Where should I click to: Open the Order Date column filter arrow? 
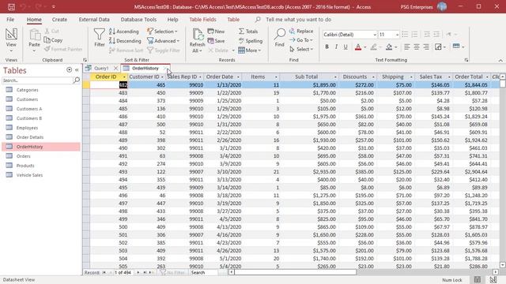pyautogui.click(x=238, y=77)
